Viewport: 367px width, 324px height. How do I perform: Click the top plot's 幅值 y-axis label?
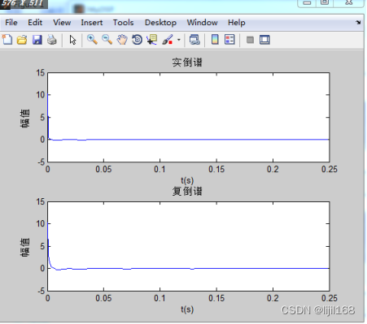tap(25, 119)
